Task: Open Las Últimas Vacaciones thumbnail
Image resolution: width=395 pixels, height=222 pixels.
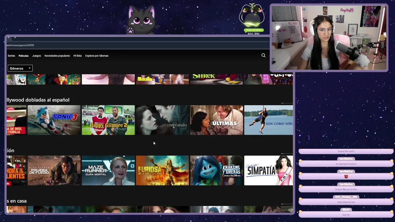Action: [217, 120]
